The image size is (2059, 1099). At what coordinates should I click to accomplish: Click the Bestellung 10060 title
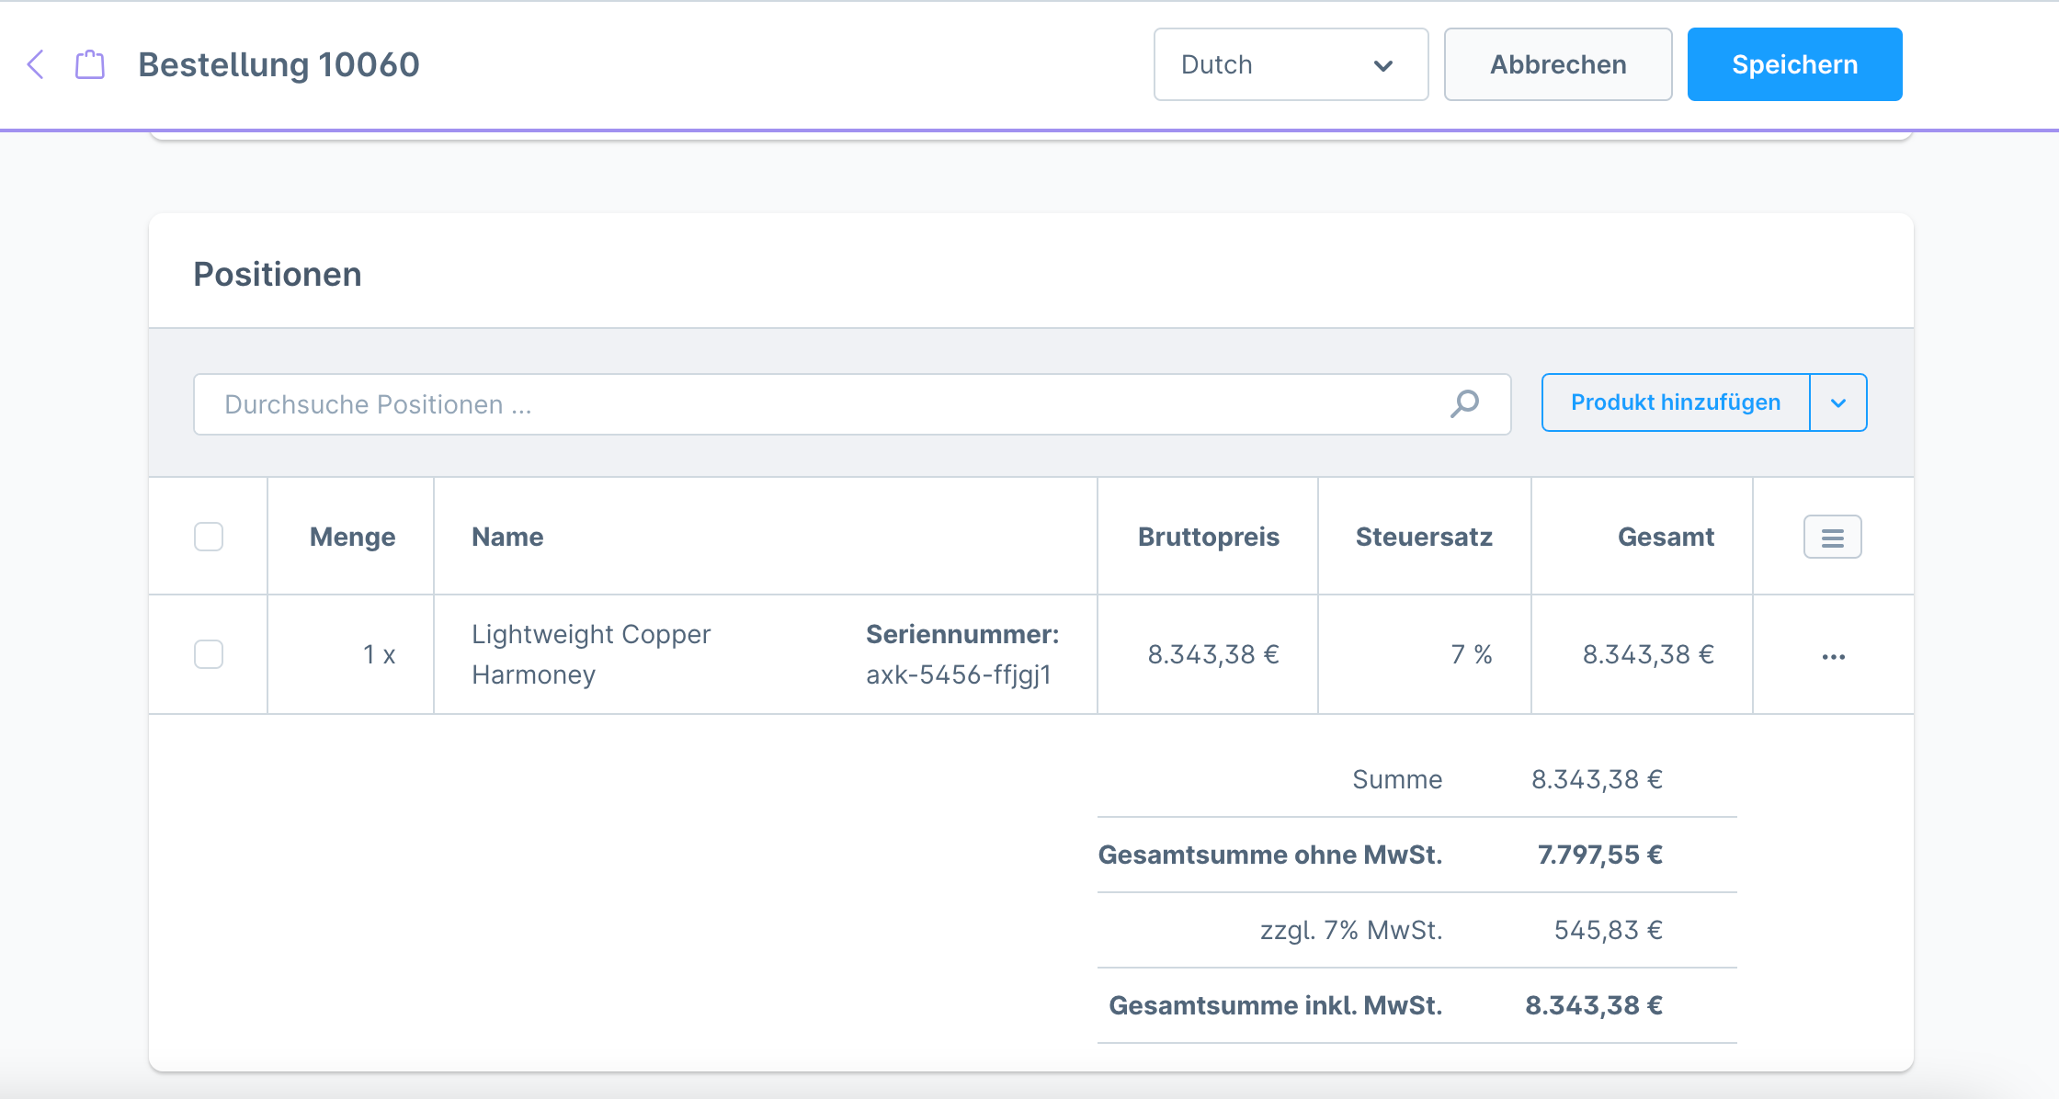pos(279,64)
